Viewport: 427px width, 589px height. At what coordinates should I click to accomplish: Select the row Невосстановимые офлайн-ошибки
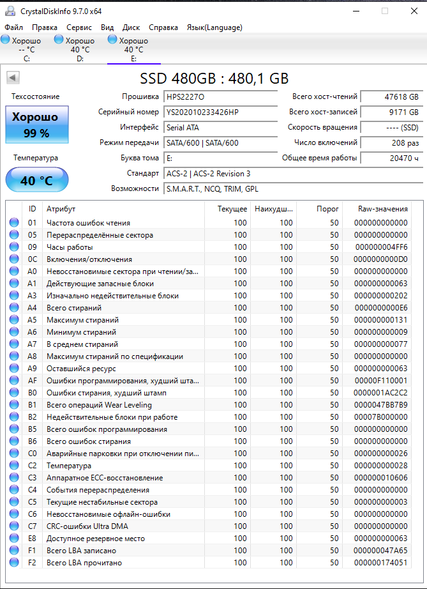click(209, 514)
